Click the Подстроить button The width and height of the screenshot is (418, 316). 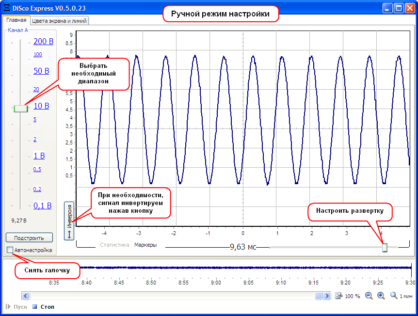point(29,238)
